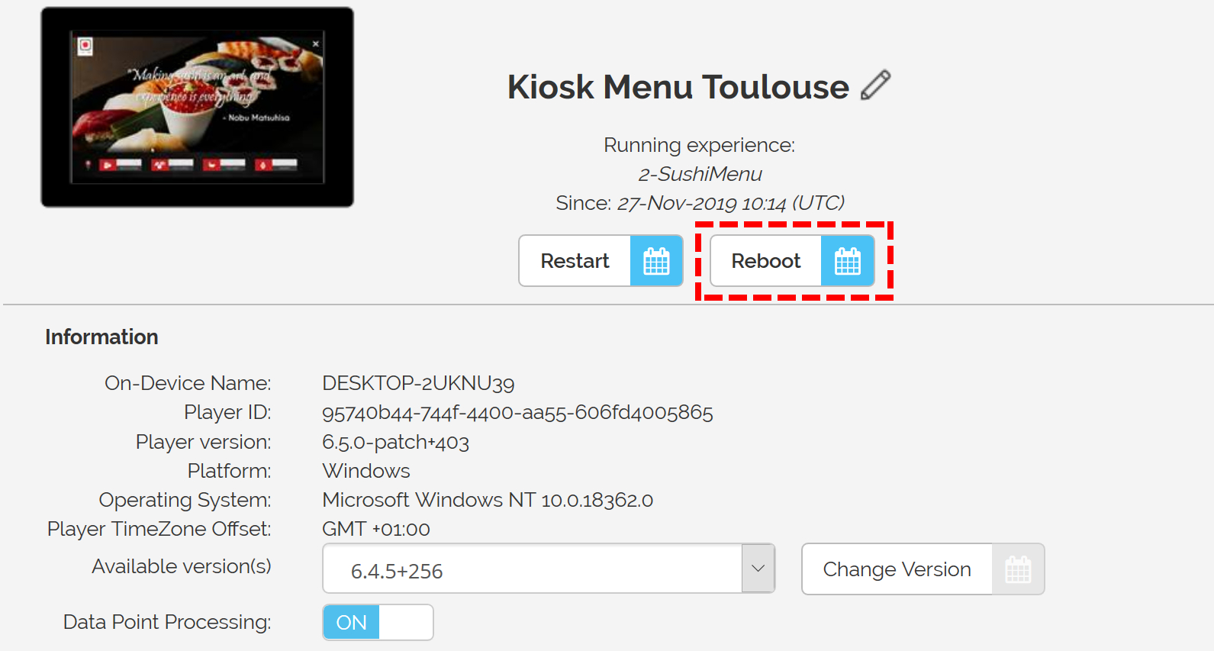Open the 2-SushiMenu running experience name
Viewport: 1214px width, 651px height.
700,174
